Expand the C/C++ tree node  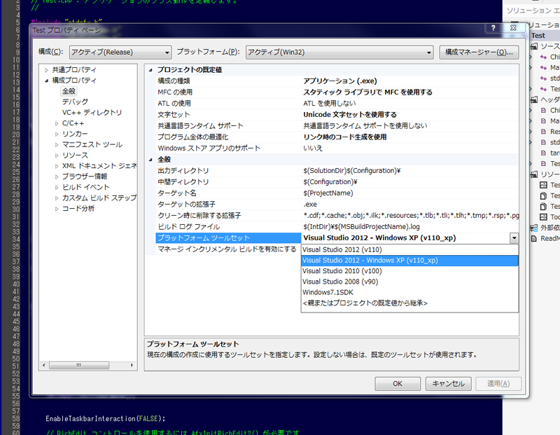coord(57,123)
